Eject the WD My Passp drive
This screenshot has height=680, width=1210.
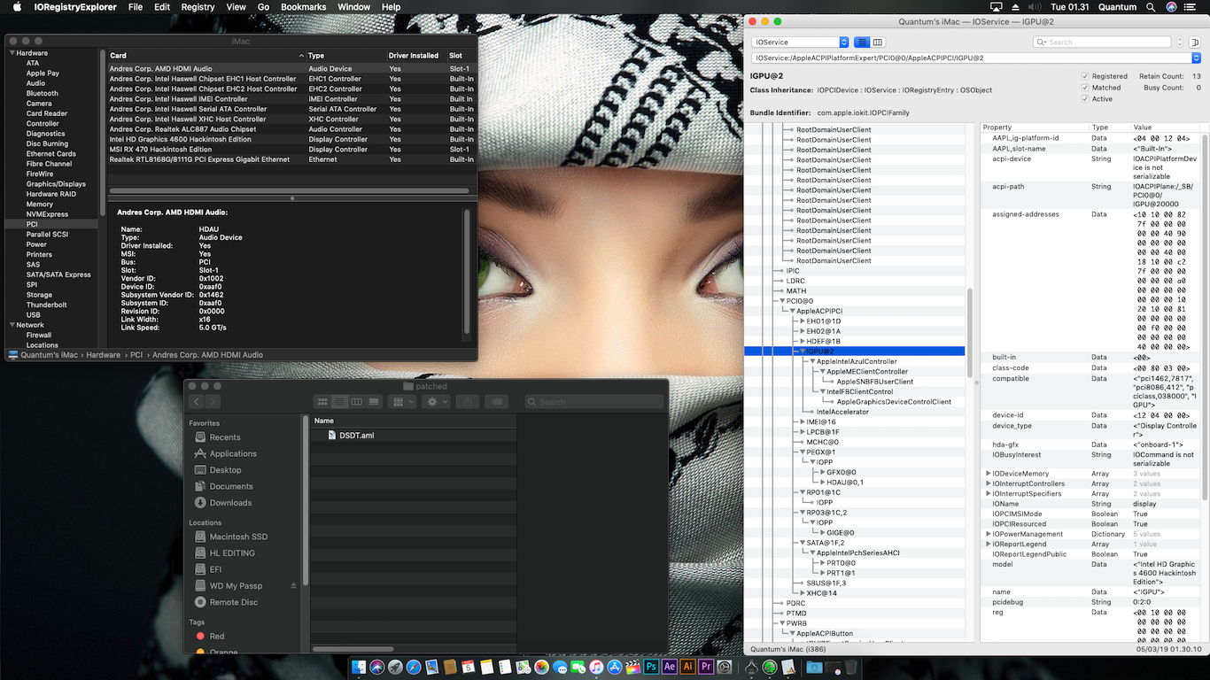coord(294,586)
